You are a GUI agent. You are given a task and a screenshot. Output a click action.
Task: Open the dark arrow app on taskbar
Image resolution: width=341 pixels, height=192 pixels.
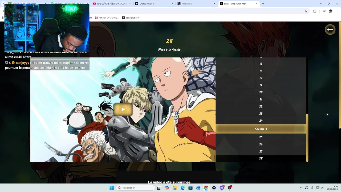(214, 188)
